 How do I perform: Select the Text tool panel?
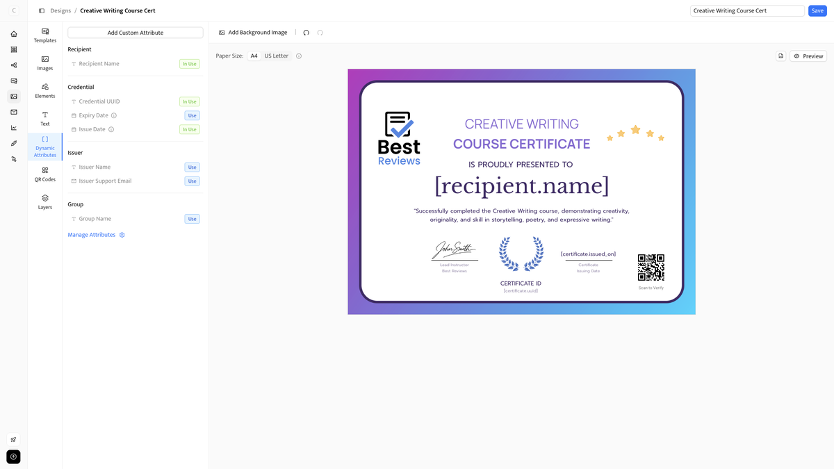[x=44, y=119]
